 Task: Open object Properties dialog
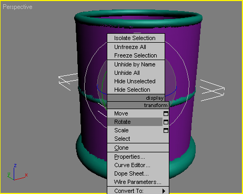coord(138,157)
